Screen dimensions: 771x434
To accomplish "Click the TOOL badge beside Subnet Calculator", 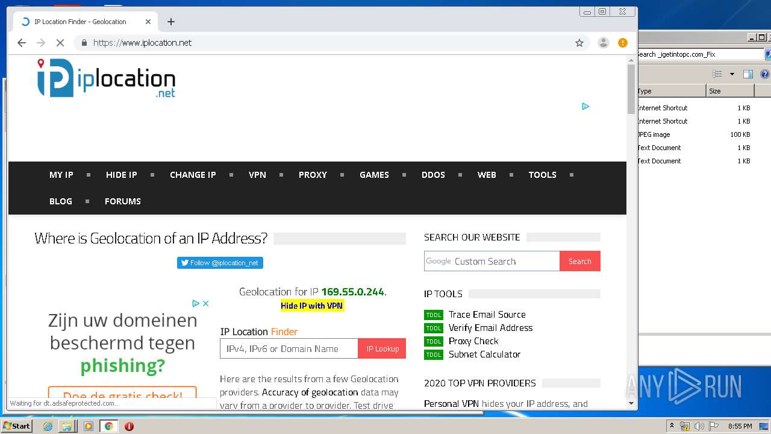I will [434, 354].
